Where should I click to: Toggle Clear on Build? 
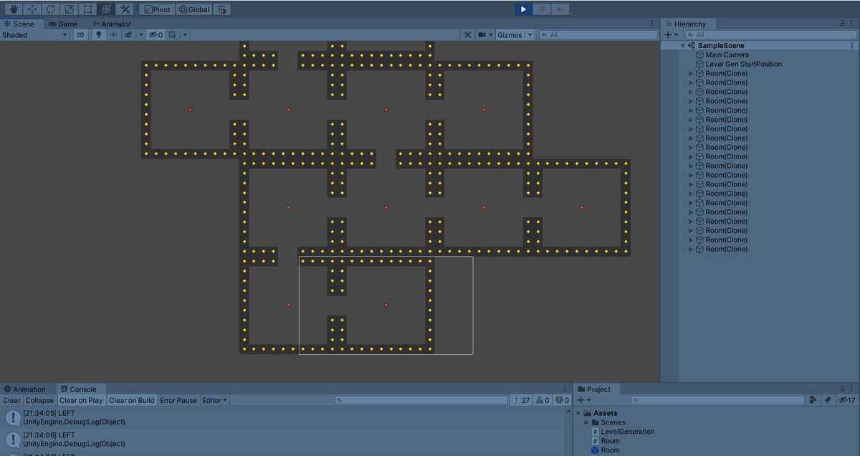coord(131,400)
